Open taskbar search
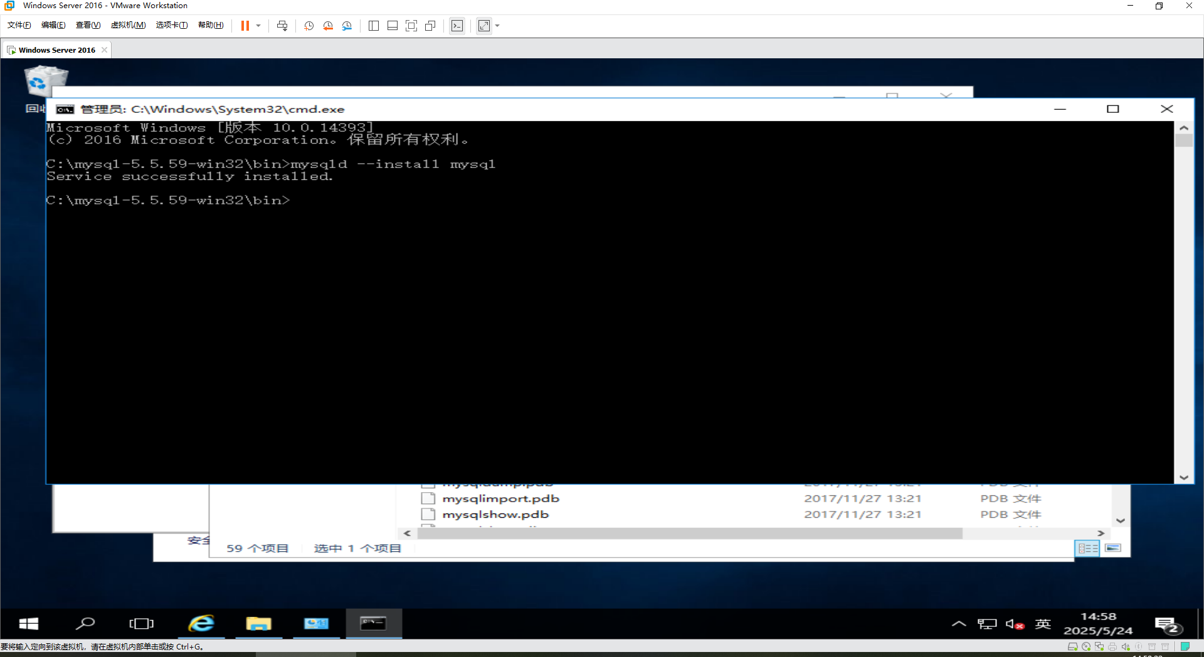The width and height of the screenshot is (1204, 657). click(85, 624)
